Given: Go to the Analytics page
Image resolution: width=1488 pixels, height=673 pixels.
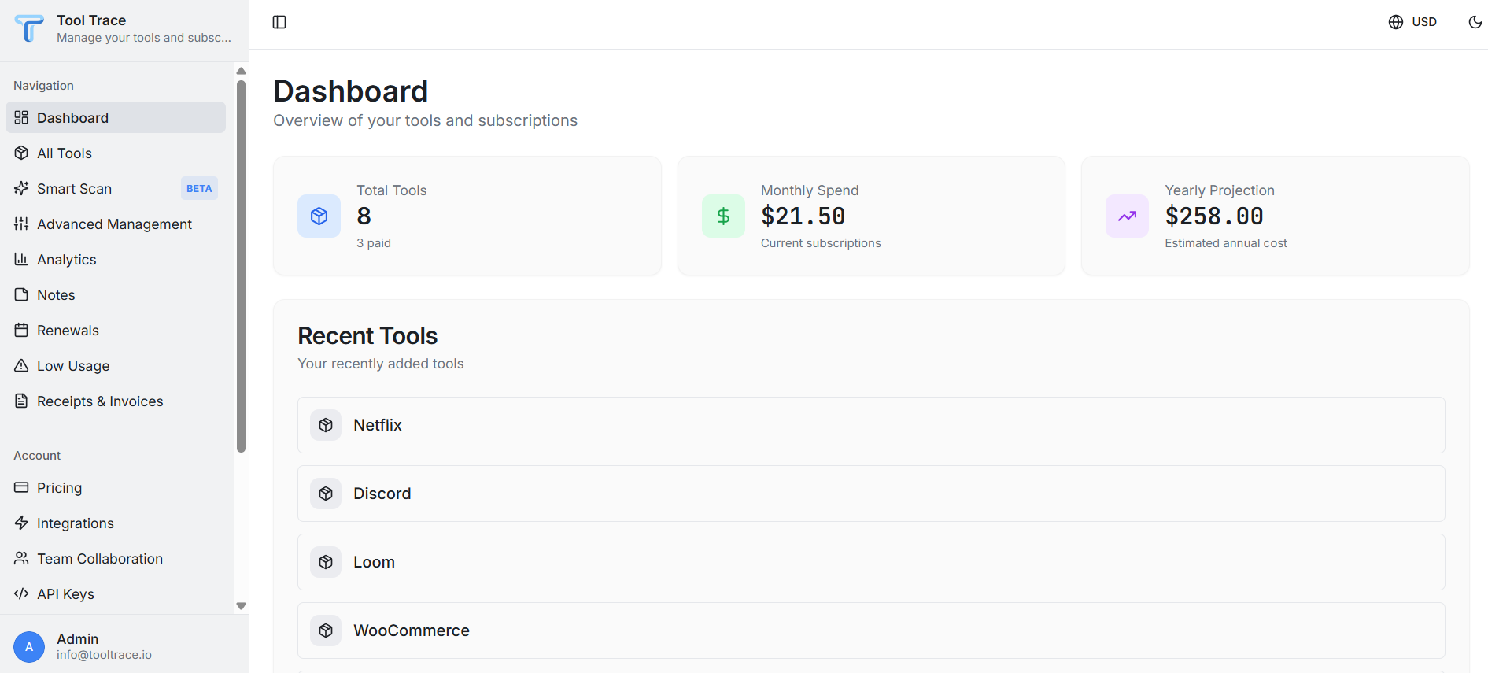Looking at the screenshot, I should (x=67, y=260).
